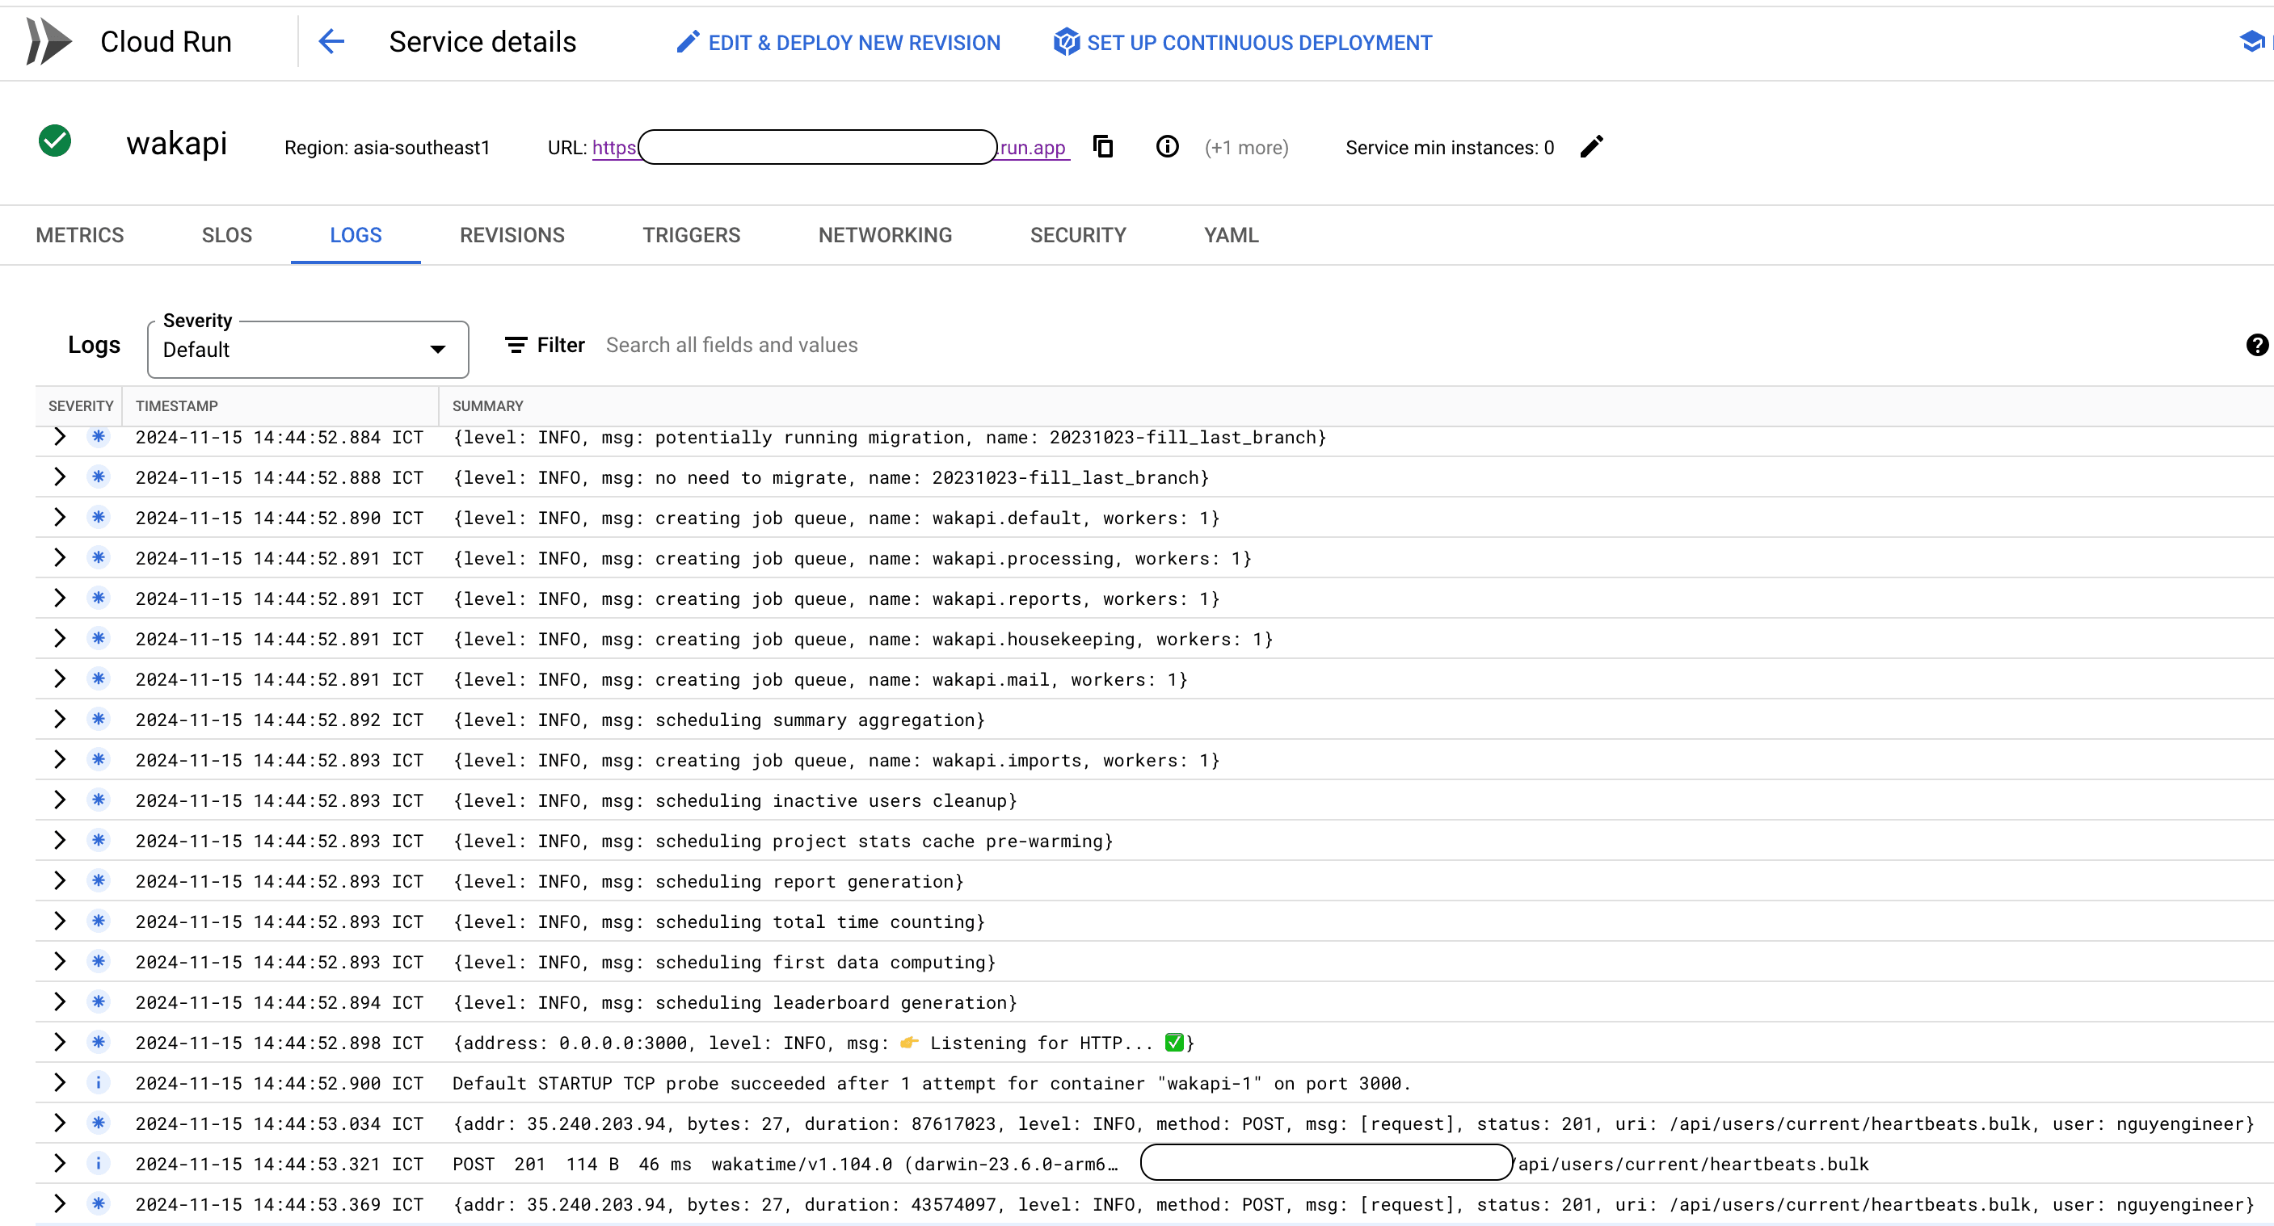Expand the heartbeats.bulk POST request log row
This screenshot has height=1226, width=2274.
click(59, 1123)
